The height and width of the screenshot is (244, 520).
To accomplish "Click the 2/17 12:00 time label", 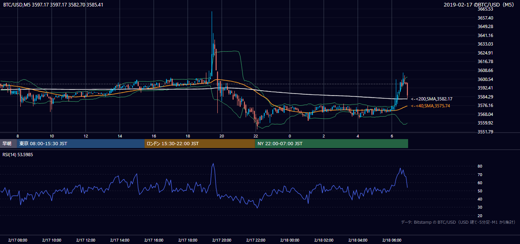I will [85, 240].
